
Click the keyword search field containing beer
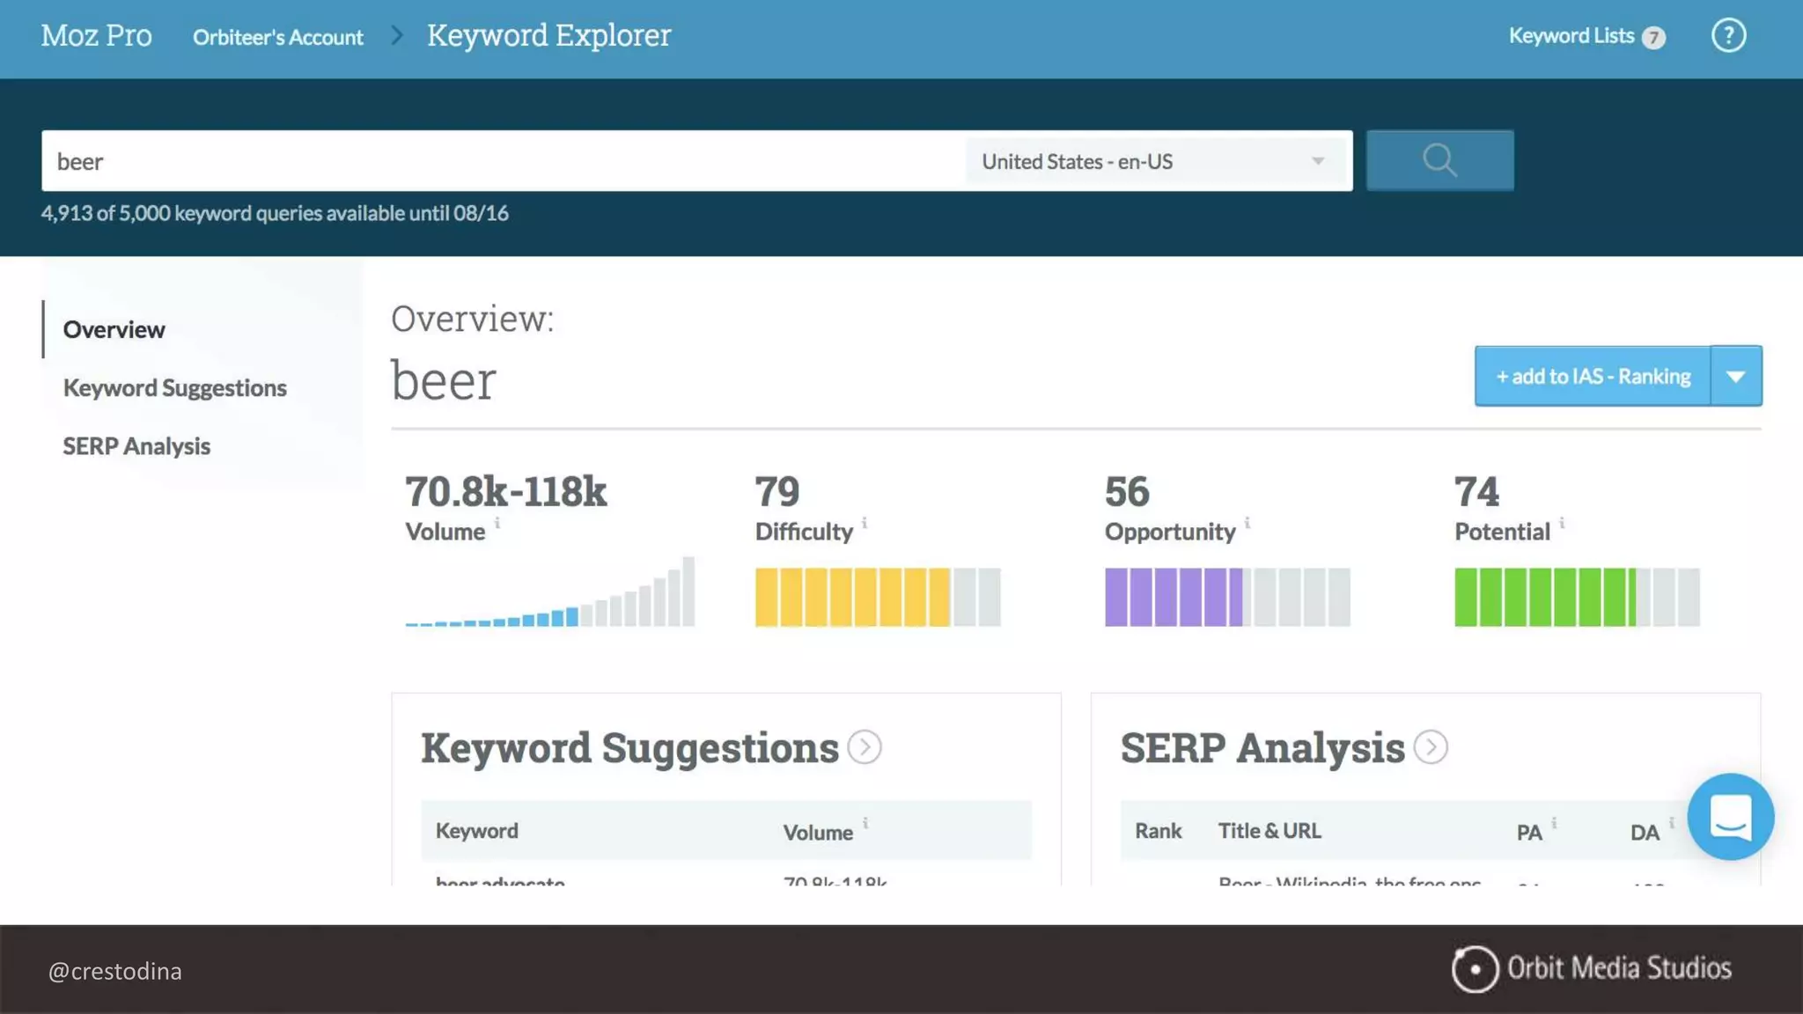(502, 161)
